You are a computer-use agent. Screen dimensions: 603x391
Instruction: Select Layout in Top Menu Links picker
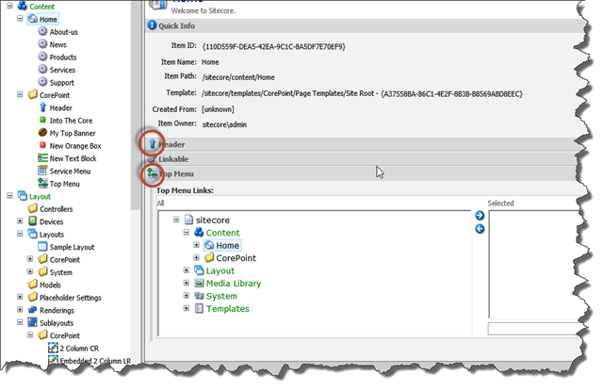click(220, 270)
